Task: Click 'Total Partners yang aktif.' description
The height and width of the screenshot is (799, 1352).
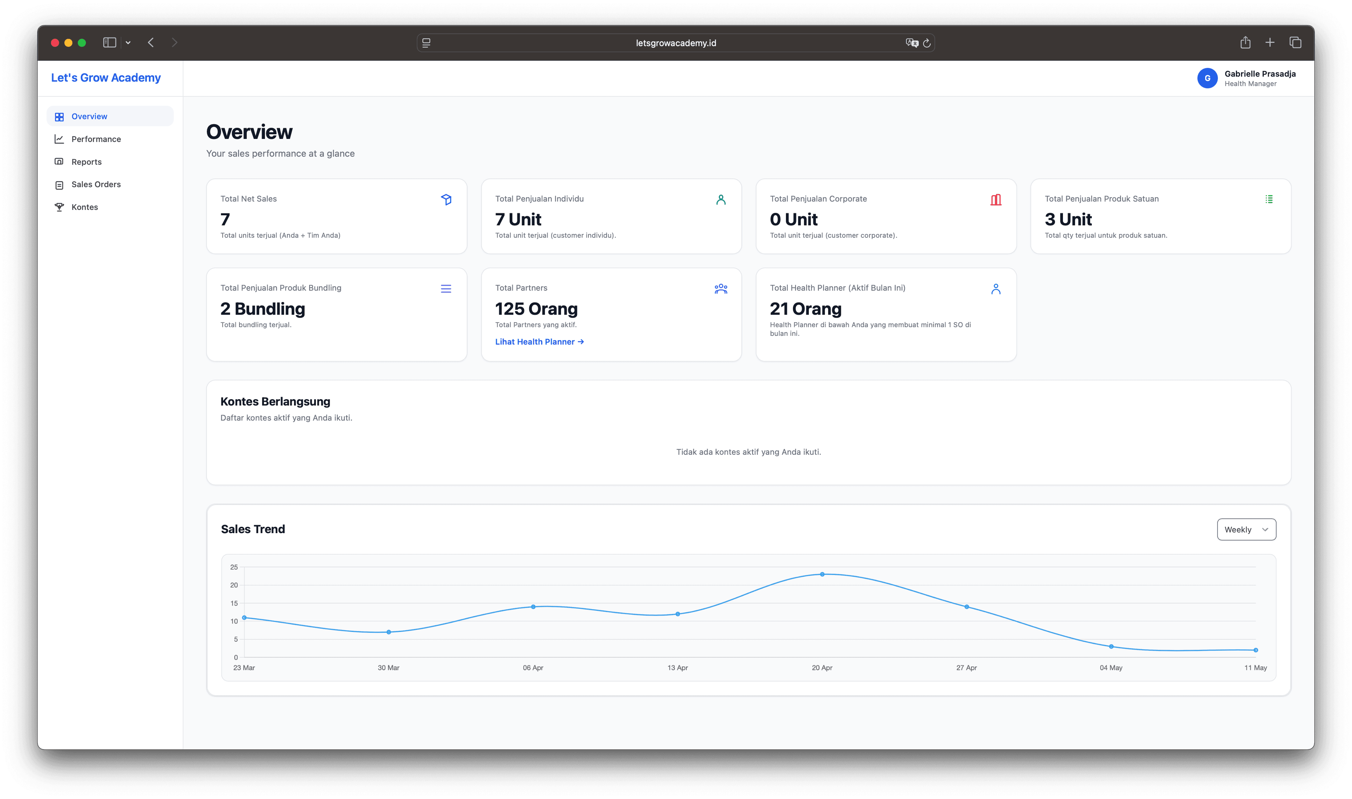Action: point(536,325)
